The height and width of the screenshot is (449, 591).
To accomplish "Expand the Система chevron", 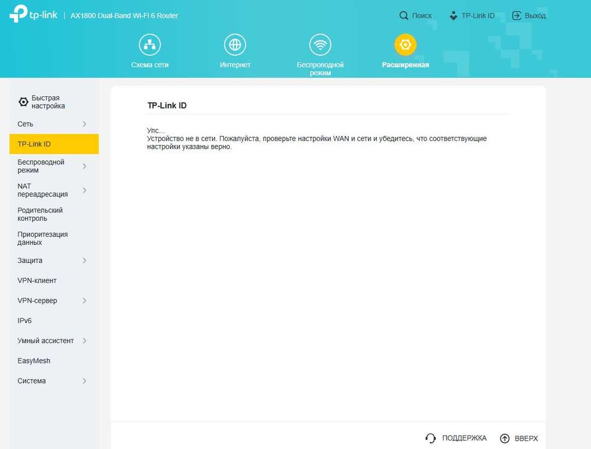I will point(85,381).
